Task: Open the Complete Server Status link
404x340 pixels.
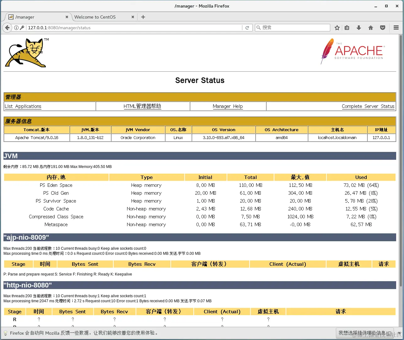Action: pyautogui.click(x=368, y=106)
